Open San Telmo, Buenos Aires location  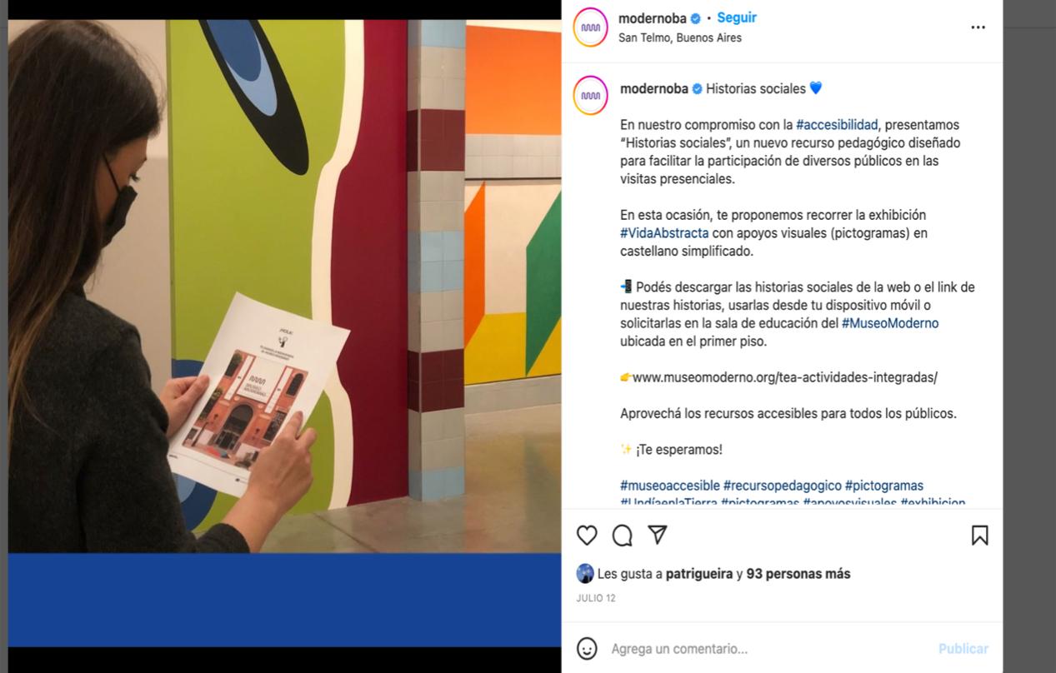(x=680, y=37)
